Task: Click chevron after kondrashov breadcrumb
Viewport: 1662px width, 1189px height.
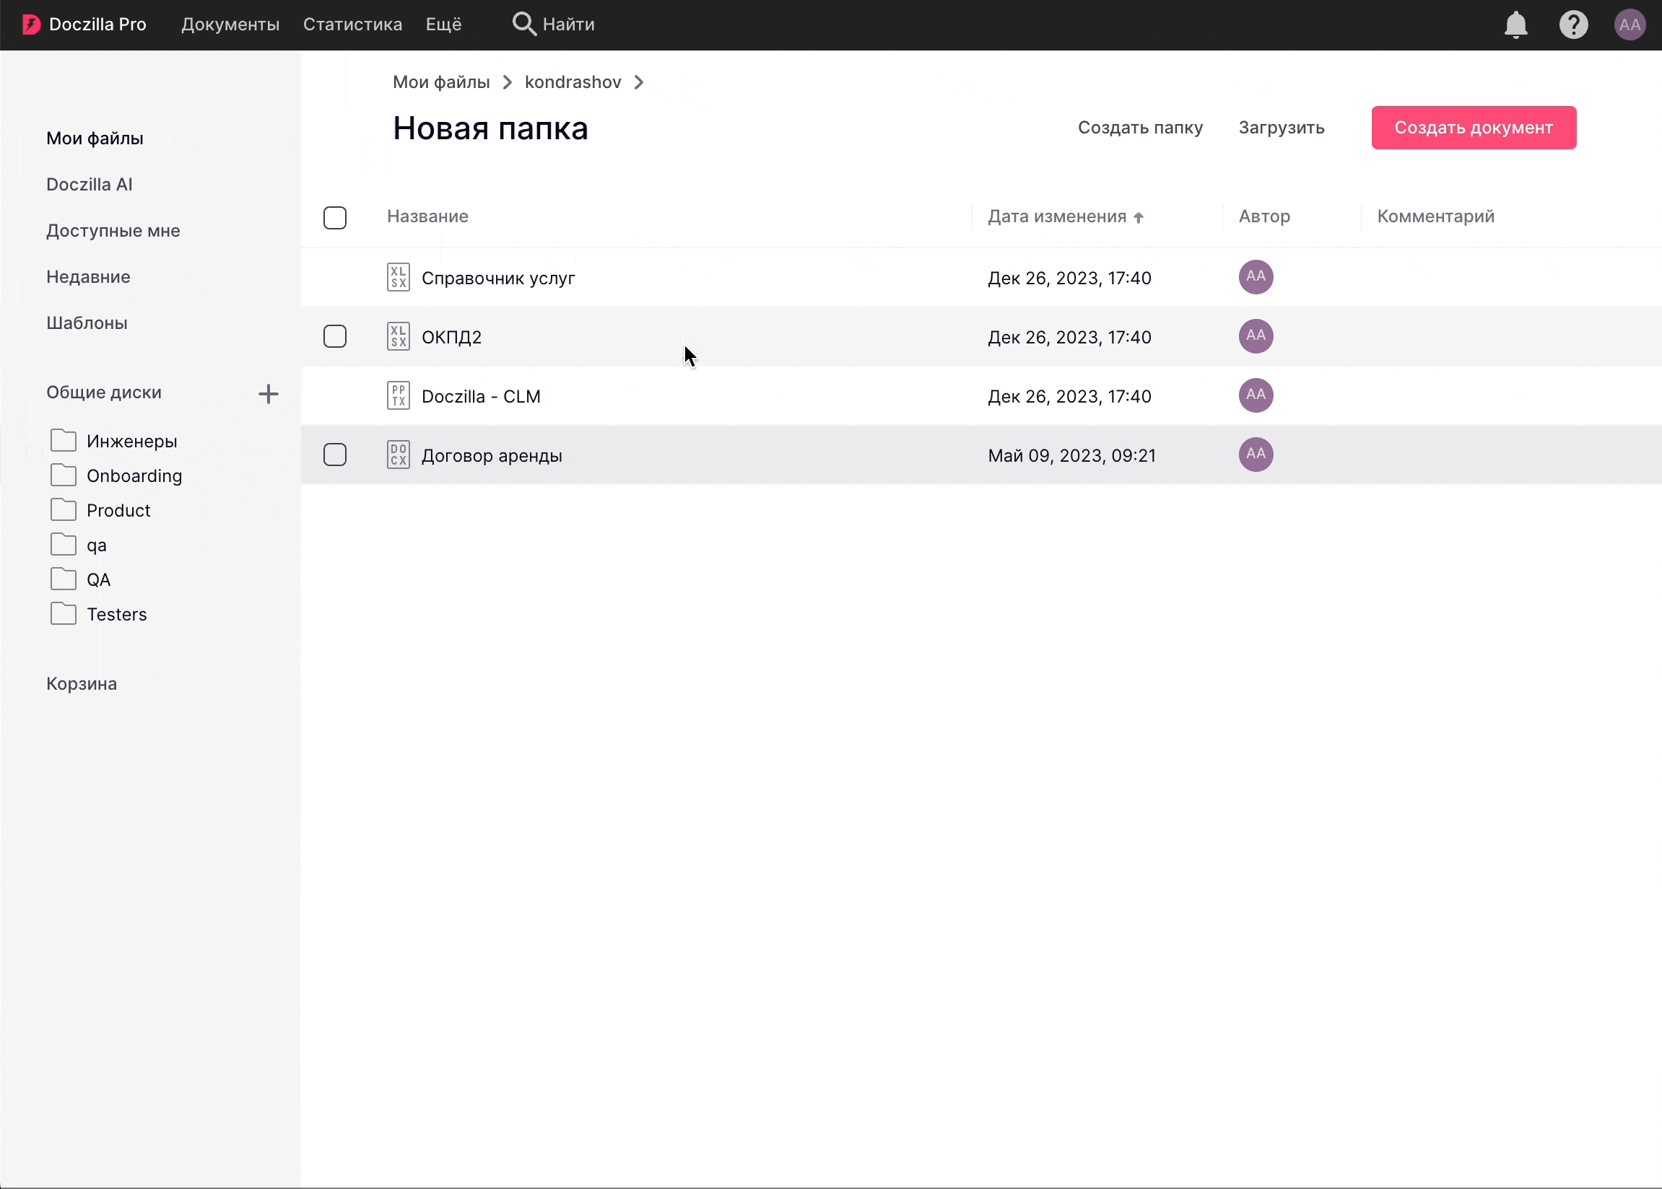Action: point(639,82)
